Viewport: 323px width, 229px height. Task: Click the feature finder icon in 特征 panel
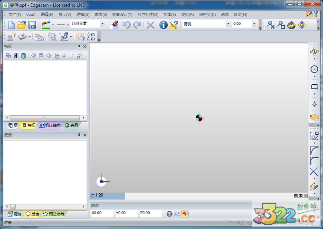click(8, 56)
